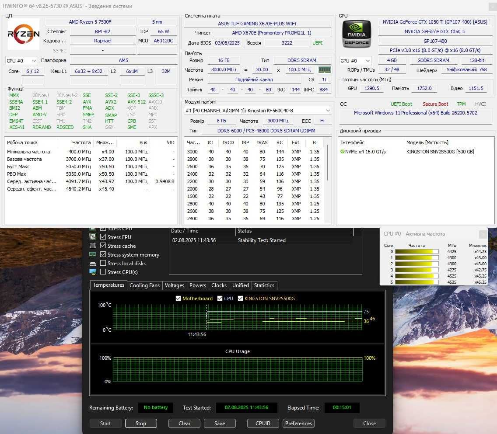497x434 pixels.
Task: Open CPUID from the stability test window
Action: tap(263, 423)
